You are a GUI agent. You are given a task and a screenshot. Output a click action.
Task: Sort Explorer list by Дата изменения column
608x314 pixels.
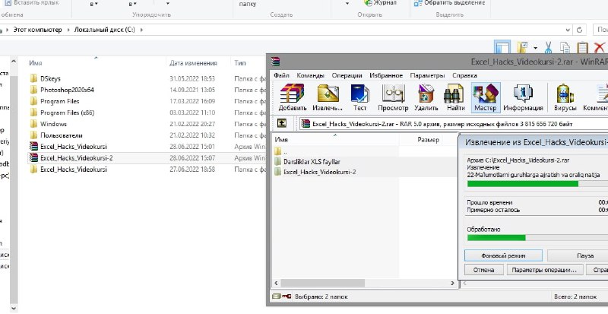(x=193, y=63)
